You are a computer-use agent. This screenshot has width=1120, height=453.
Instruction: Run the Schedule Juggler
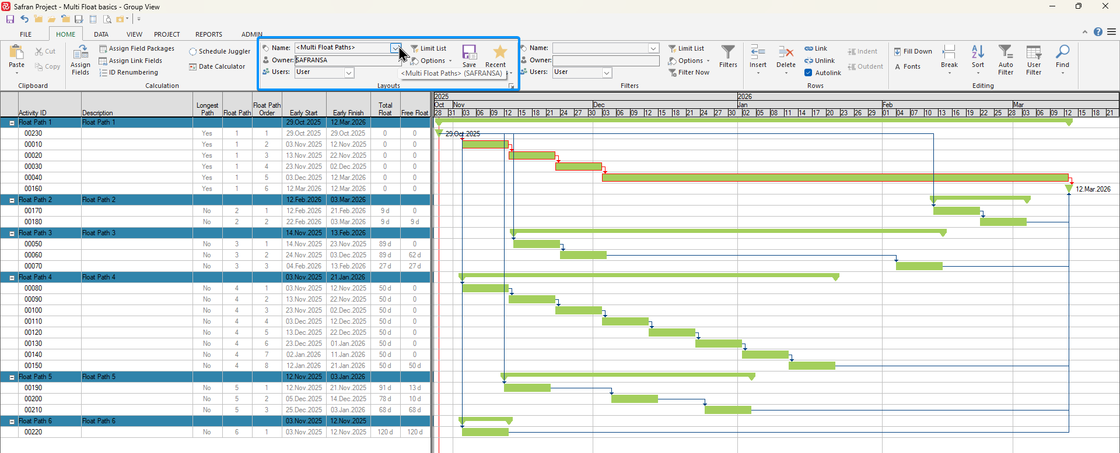219,52
